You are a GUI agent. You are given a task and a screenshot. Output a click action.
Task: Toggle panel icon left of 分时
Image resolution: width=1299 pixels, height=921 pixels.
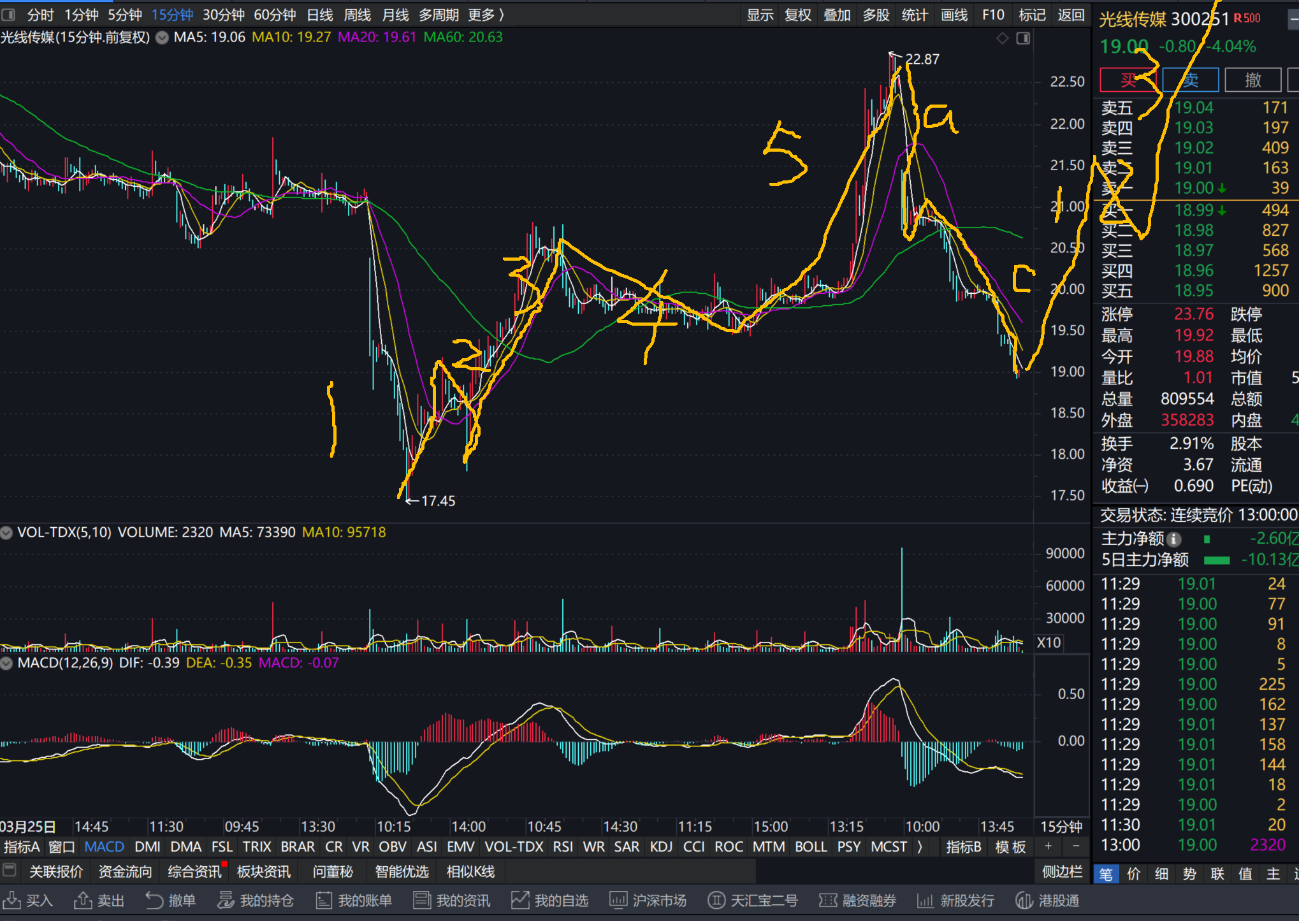pos(9,15)
